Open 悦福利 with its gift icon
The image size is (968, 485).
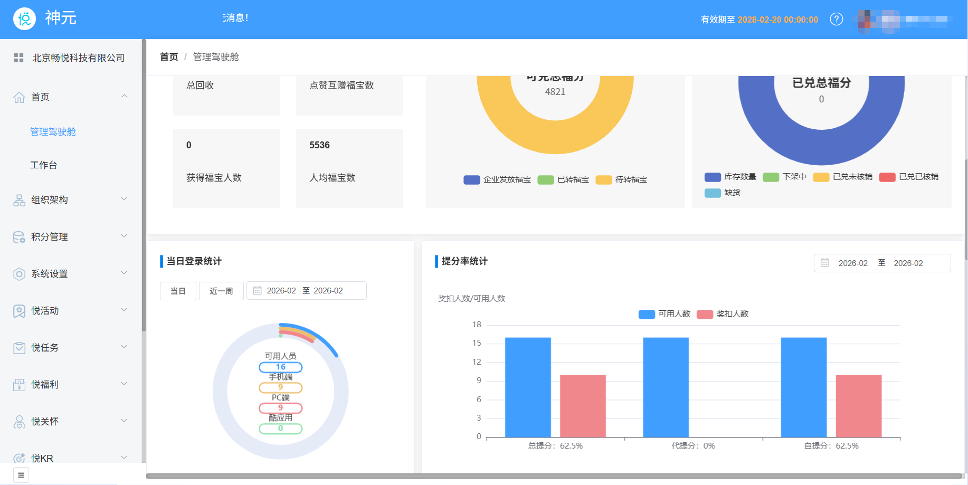click(18, 384)
